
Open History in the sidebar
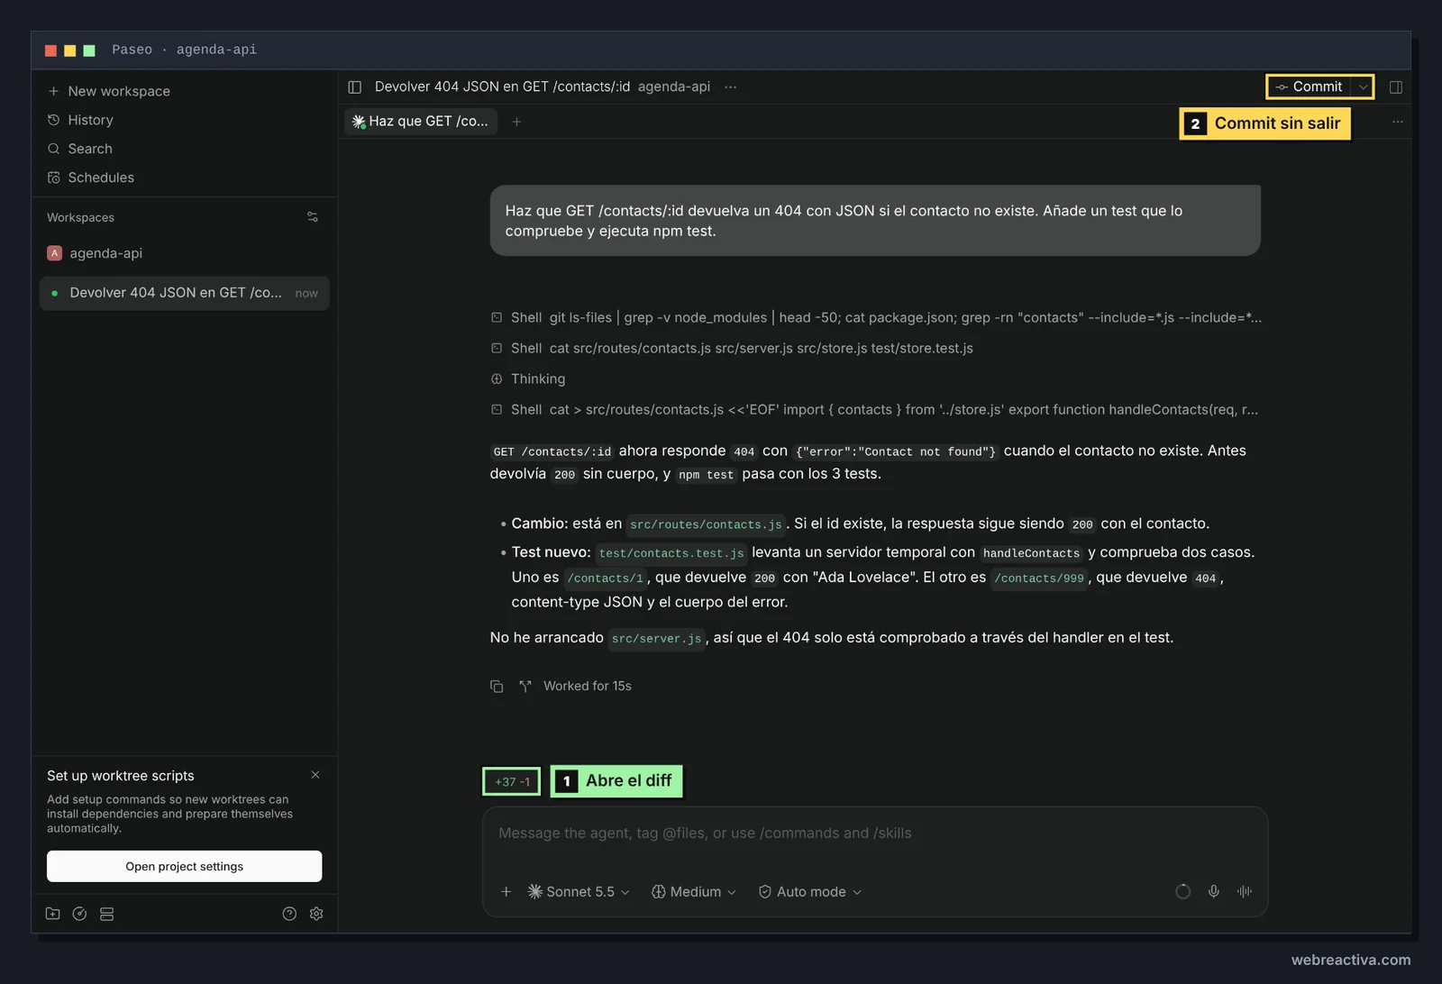pyautogui.click(x=80, y=120)
